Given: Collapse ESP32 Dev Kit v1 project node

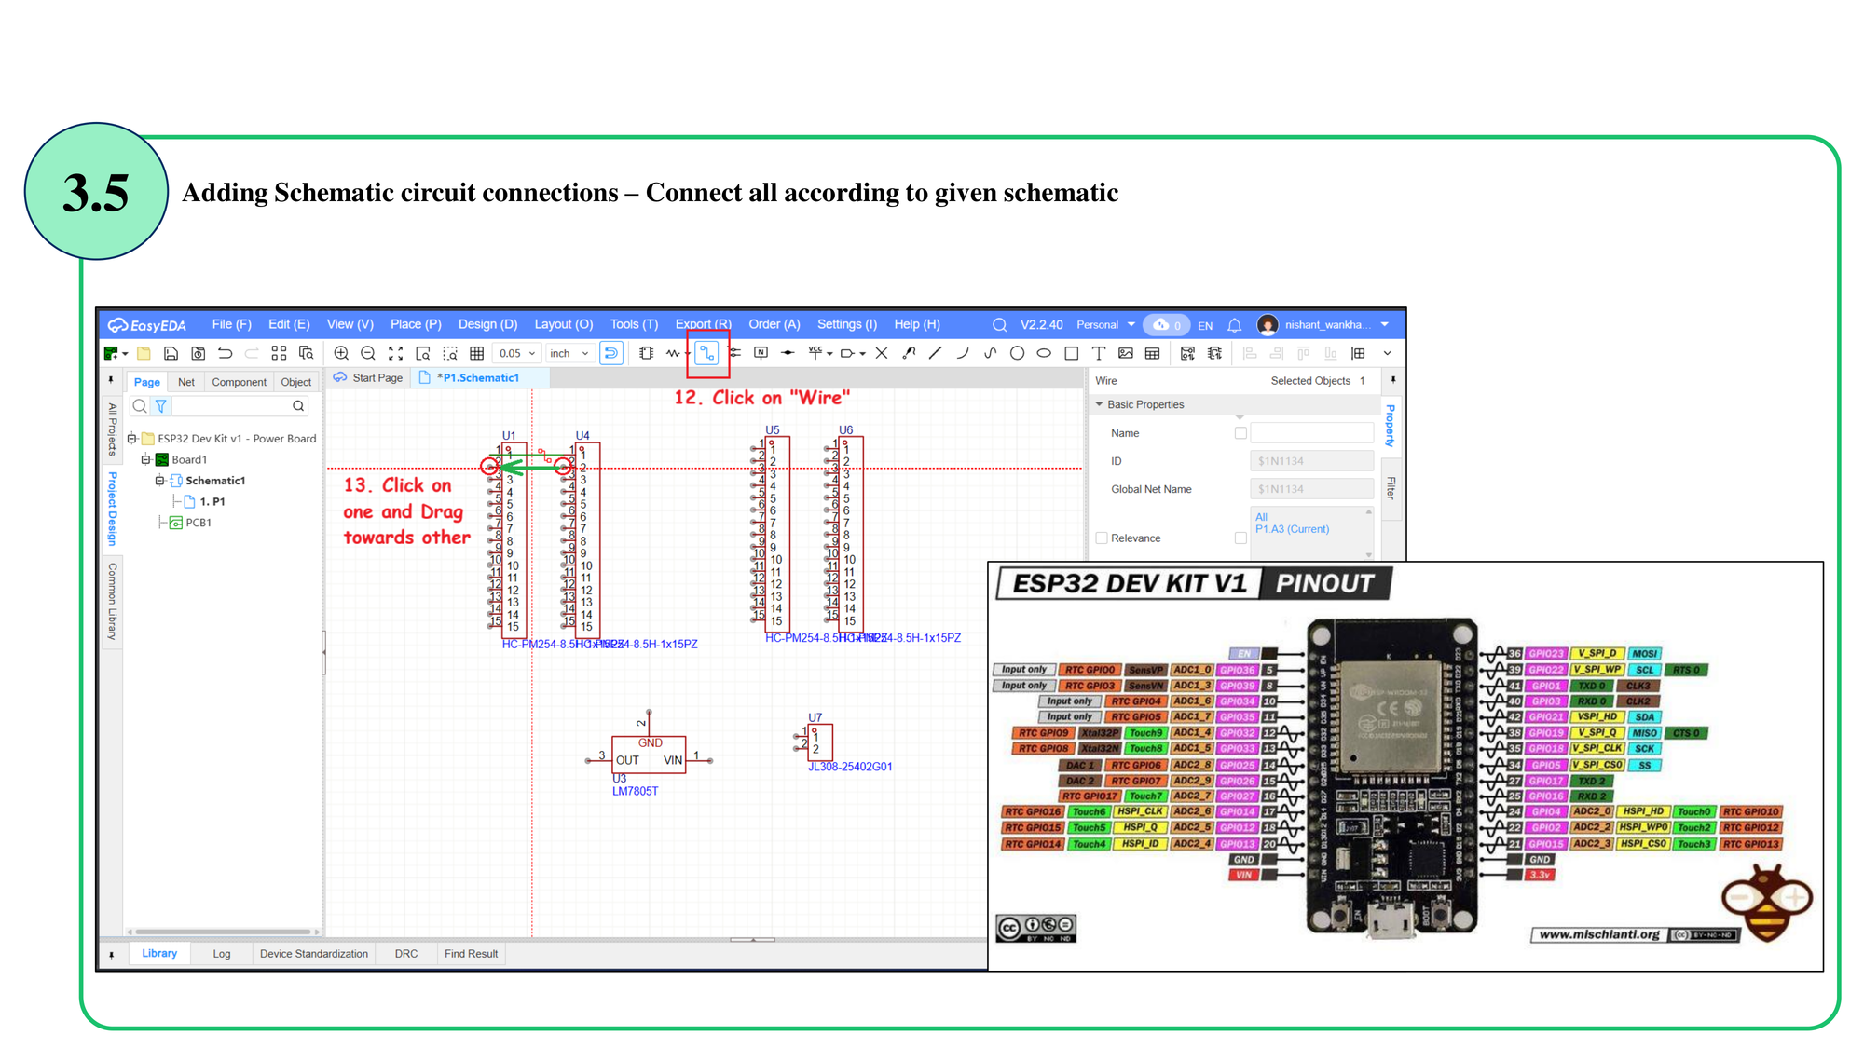Looking at the screenshot, I should [x=132, y=439].
